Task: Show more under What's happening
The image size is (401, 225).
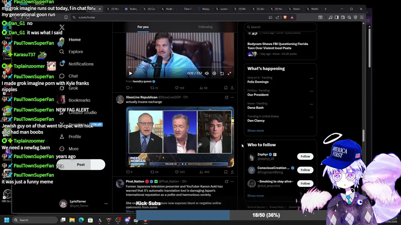Action: pos(256,131)
